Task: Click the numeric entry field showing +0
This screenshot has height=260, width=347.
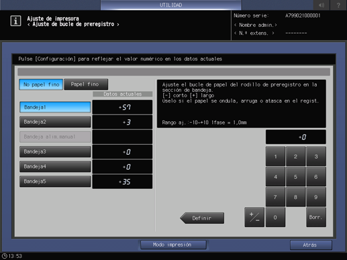Action: (x=295, y=137)
